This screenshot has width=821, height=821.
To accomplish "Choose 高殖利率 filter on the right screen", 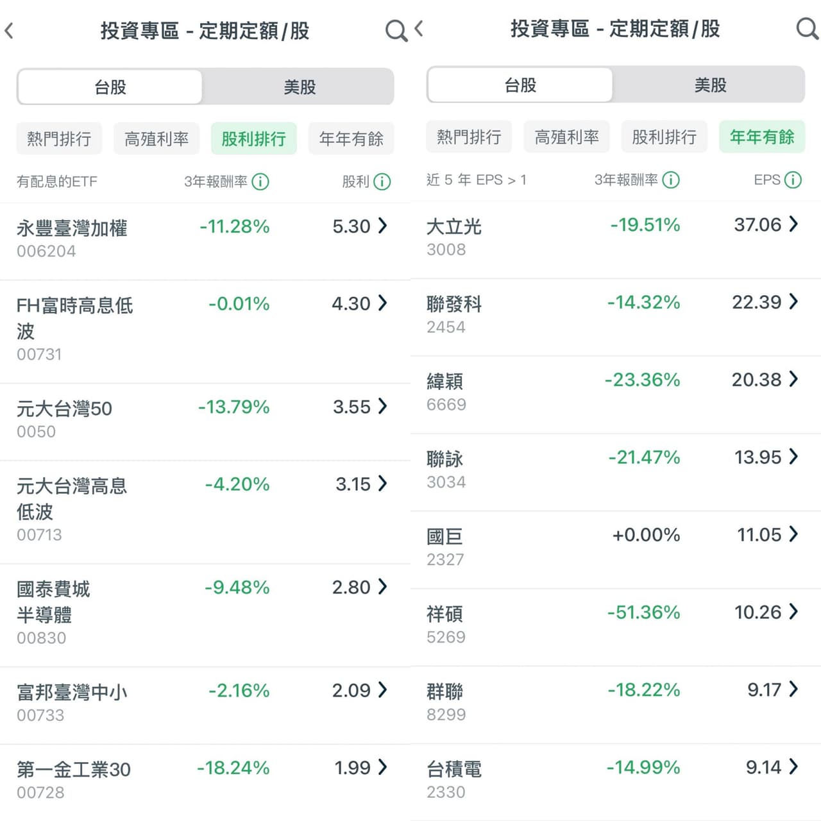I will point(567,137).
